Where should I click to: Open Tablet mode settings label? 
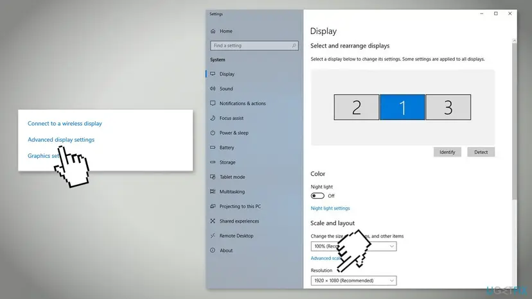click(233, 177)
